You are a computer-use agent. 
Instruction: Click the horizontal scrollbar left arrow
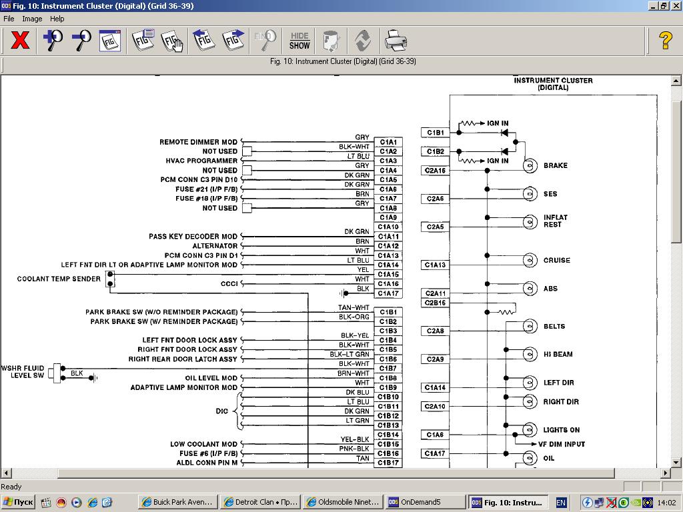coord(5,473)
